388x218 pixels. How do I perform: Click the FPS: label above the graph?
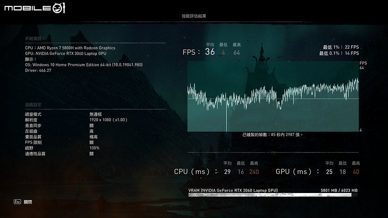point(191,52)
